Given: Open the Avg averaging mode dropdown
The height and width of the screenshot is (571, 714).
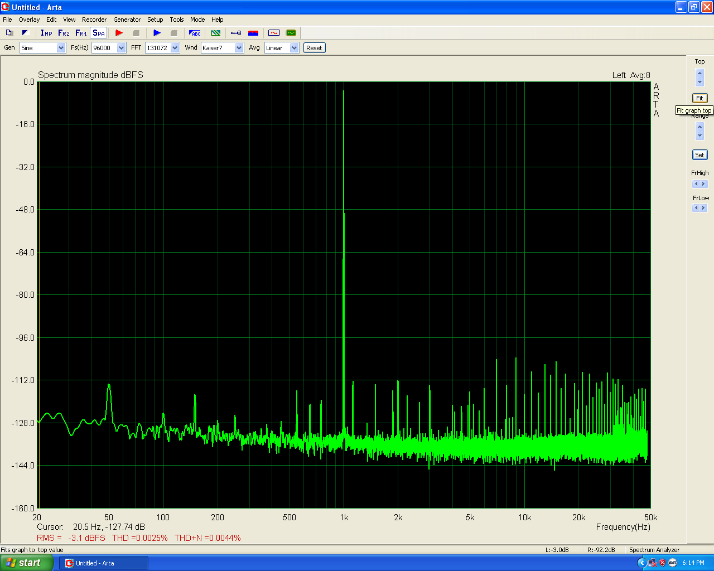Looking at the screenshot, I should [x=295, y=48].
